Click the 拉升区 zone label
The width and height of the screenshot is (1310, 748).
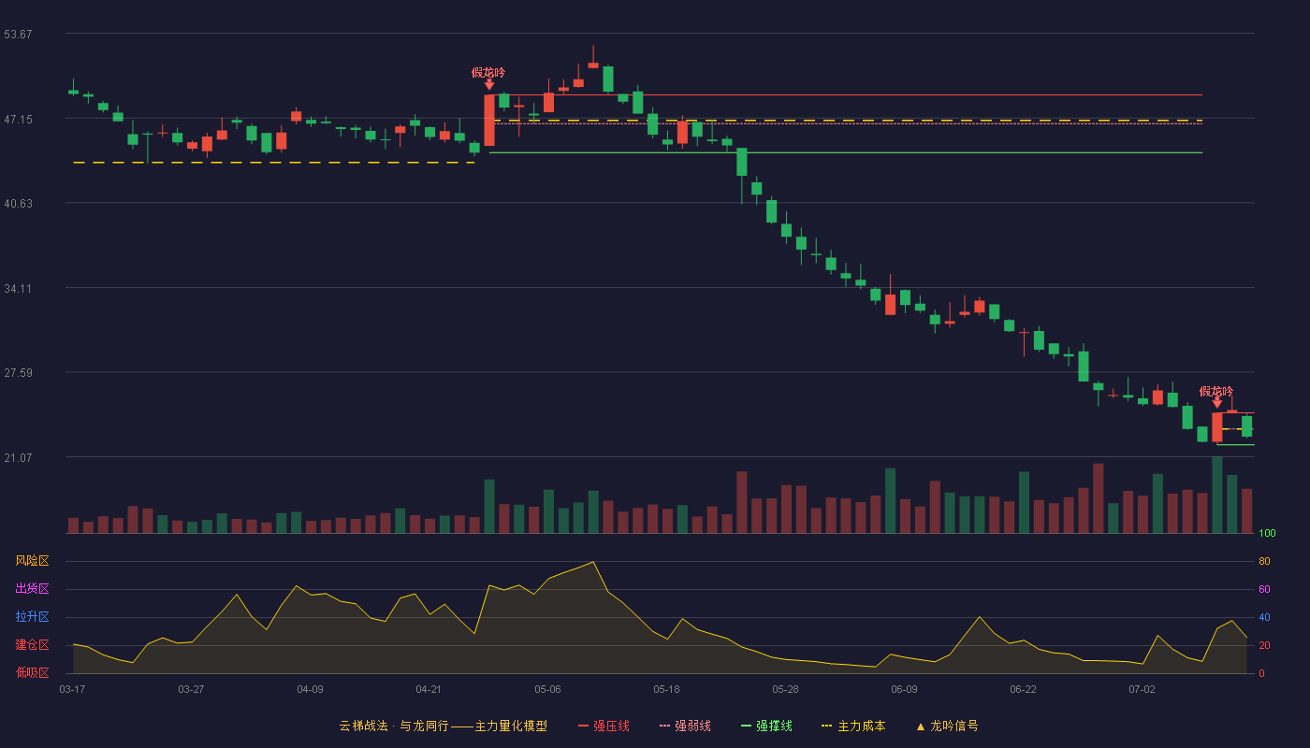tap(32, 617)
